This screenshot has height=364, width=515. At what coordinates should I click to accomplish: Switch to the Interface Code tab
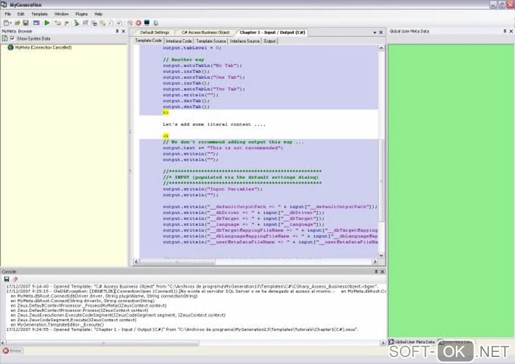[179, 41]
